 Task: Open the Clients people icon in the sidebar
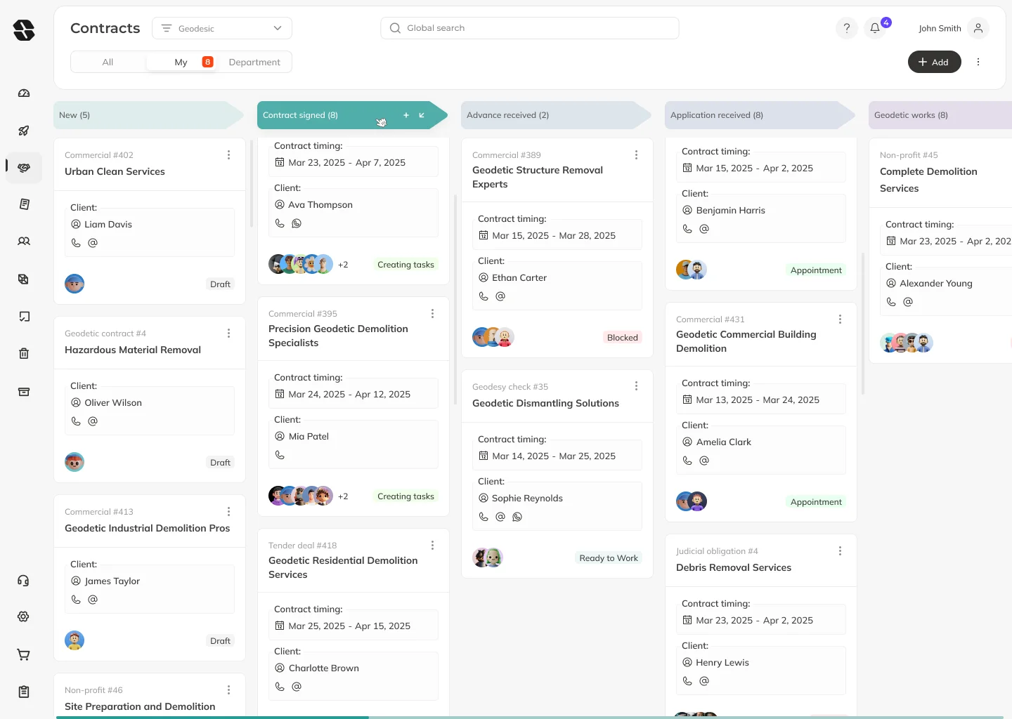tap(23, 241)
